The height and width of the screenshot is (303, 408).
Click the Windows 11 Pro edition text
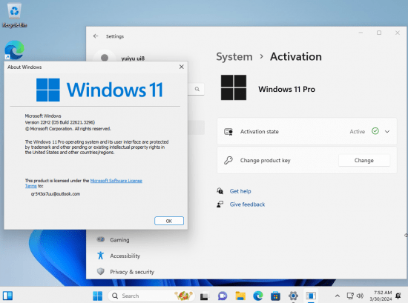287,90
